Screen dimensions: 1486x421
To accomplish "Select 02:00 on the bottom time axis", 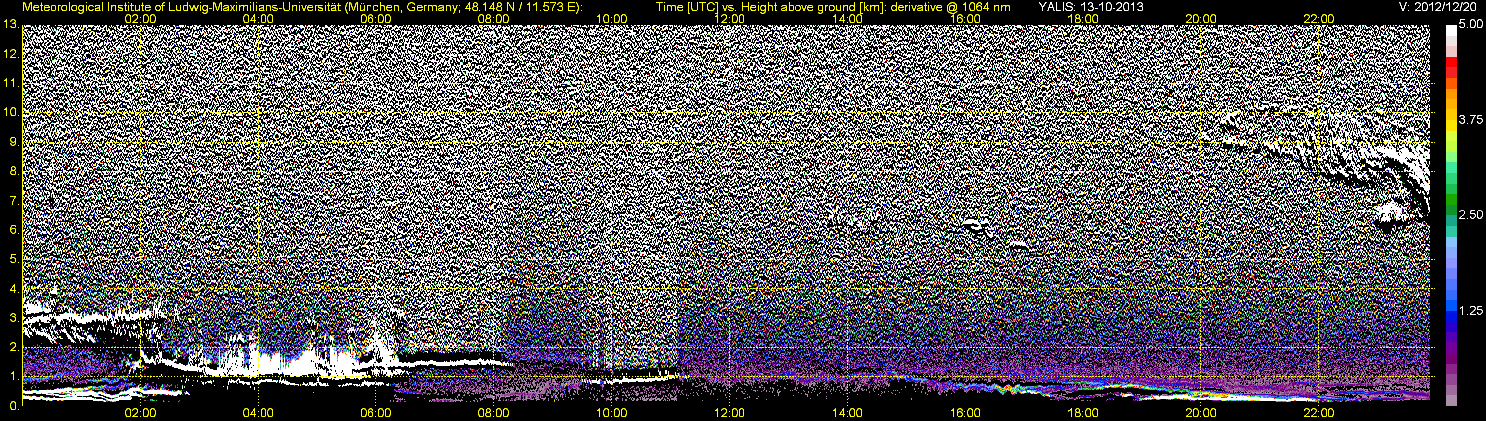I will tap(140, 413).
